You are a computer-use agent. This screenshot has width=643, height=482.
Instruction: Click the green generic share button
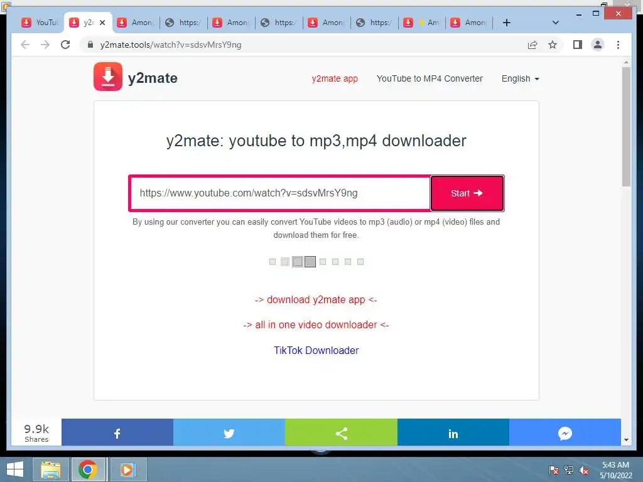(x=341, y=432)
